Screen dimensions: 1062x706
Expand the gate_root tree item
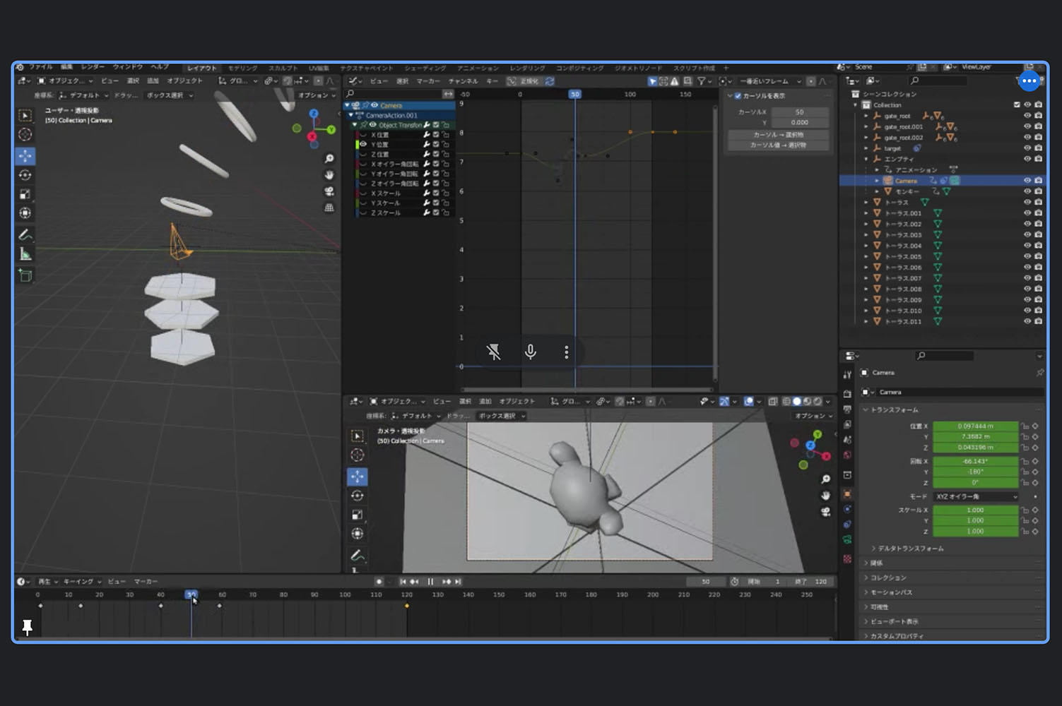coord(866,116)
